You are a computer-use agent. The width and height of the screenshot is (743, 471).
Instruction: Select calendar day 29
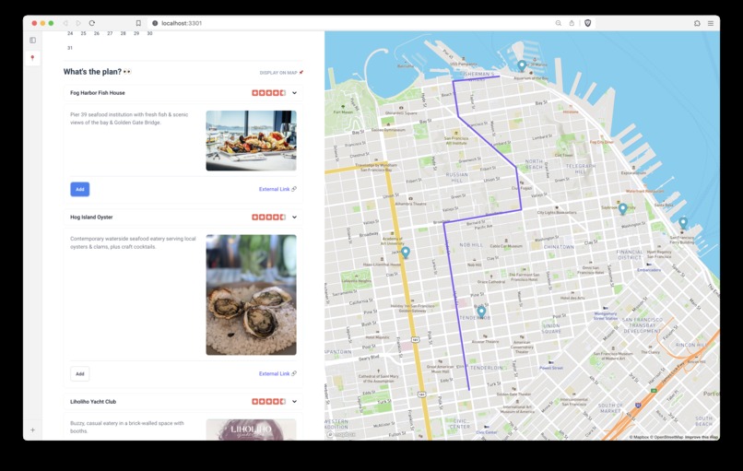click(x=136, y=33)
